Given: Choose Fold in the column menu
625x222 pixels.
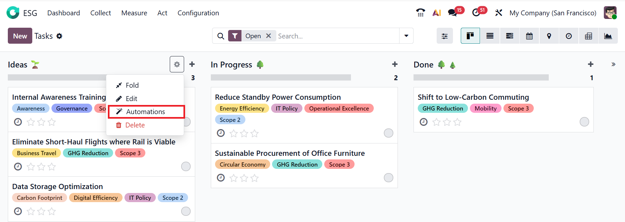Looking at the screenshot, I should (x=132, y=85).
